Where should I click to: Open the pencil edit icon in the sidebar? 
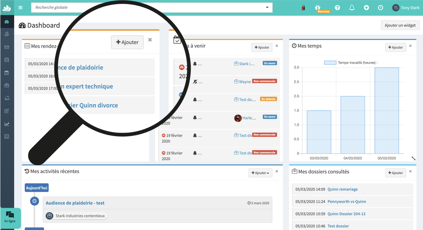tap(7, 111)
